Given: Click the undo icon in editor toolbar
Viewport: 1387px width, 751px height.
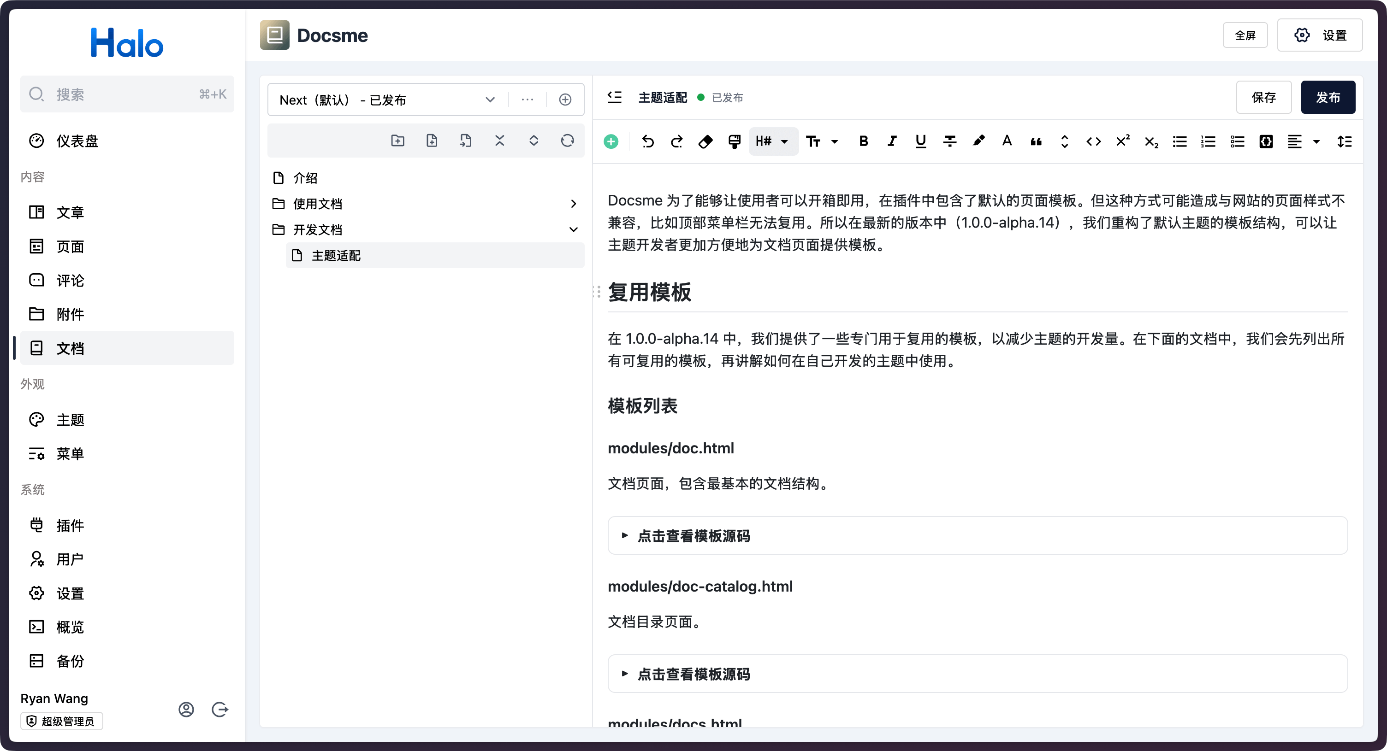Looking at the screenshot, I should pos(648,141).
